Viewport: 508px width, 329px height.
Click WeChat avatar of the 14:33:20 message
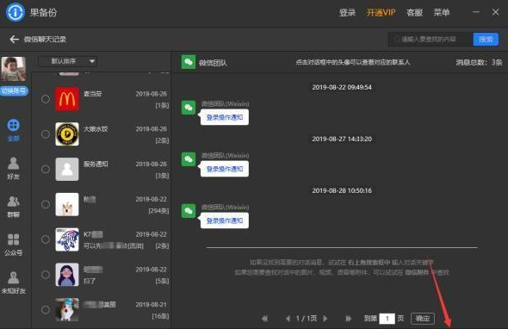(x=189, y=159)
